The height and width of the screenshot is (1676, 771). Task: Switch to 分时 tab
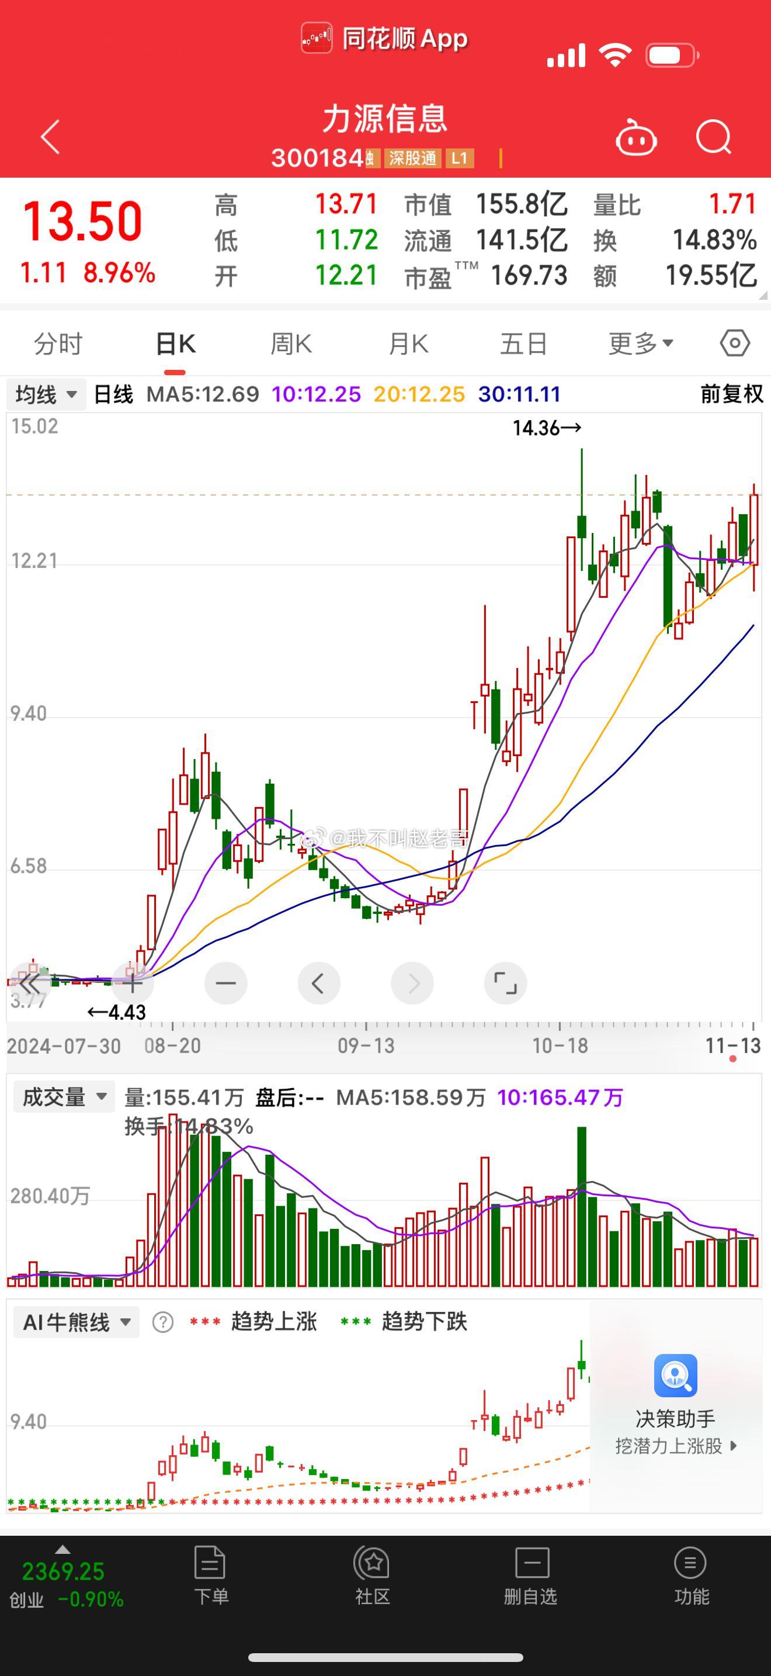58,344
